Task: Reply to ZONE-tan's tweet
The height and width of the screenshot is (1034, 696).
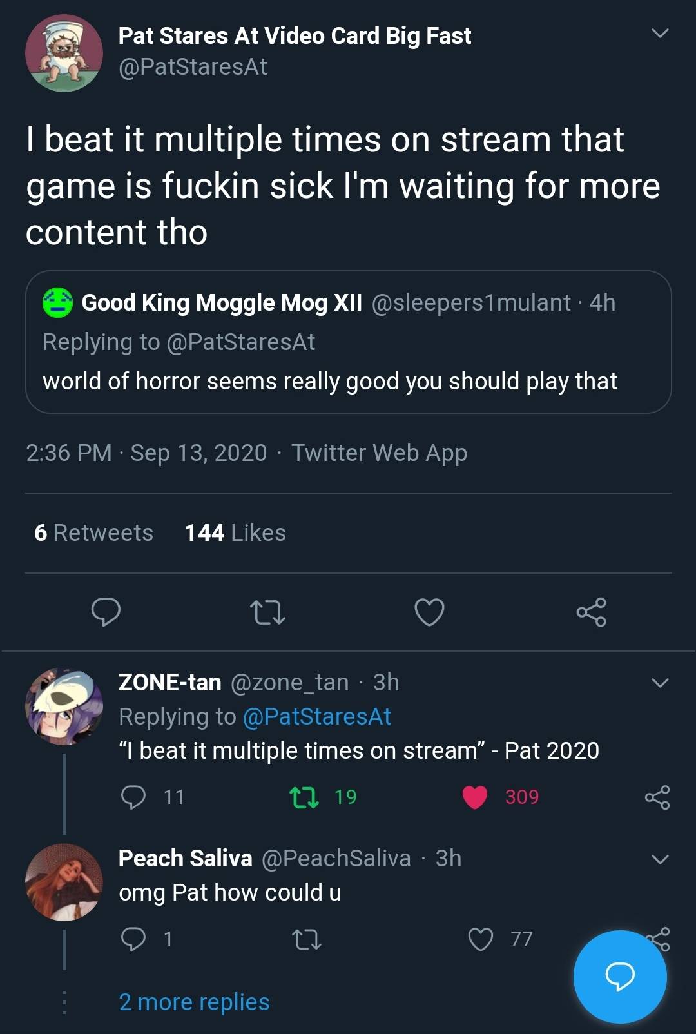Action: coord(133,797)
